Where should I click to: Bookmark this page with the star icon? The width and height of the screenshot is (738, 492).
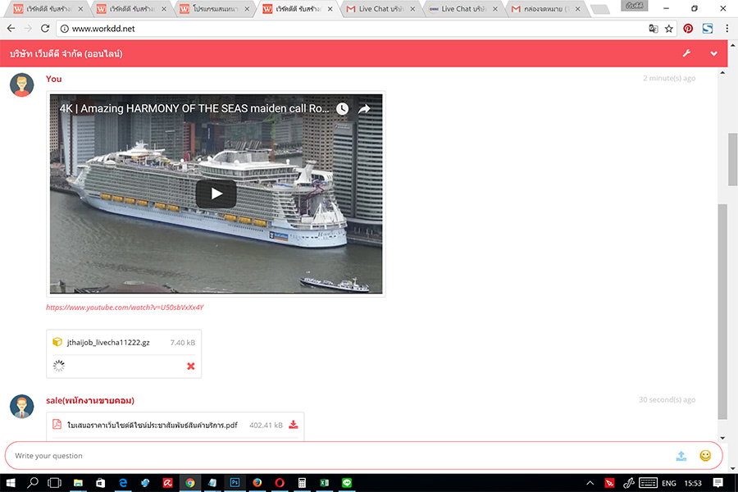click(669, 29)
